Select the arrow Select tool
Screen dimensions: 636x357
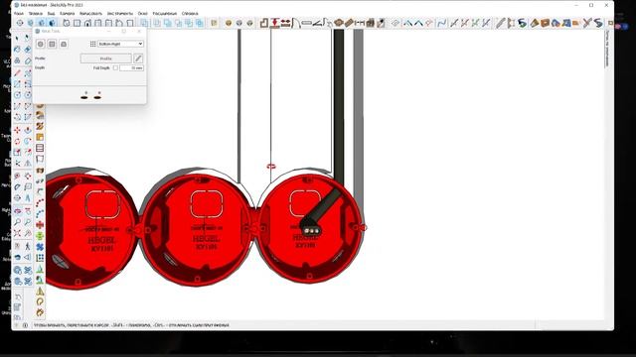tap(17, 38)
